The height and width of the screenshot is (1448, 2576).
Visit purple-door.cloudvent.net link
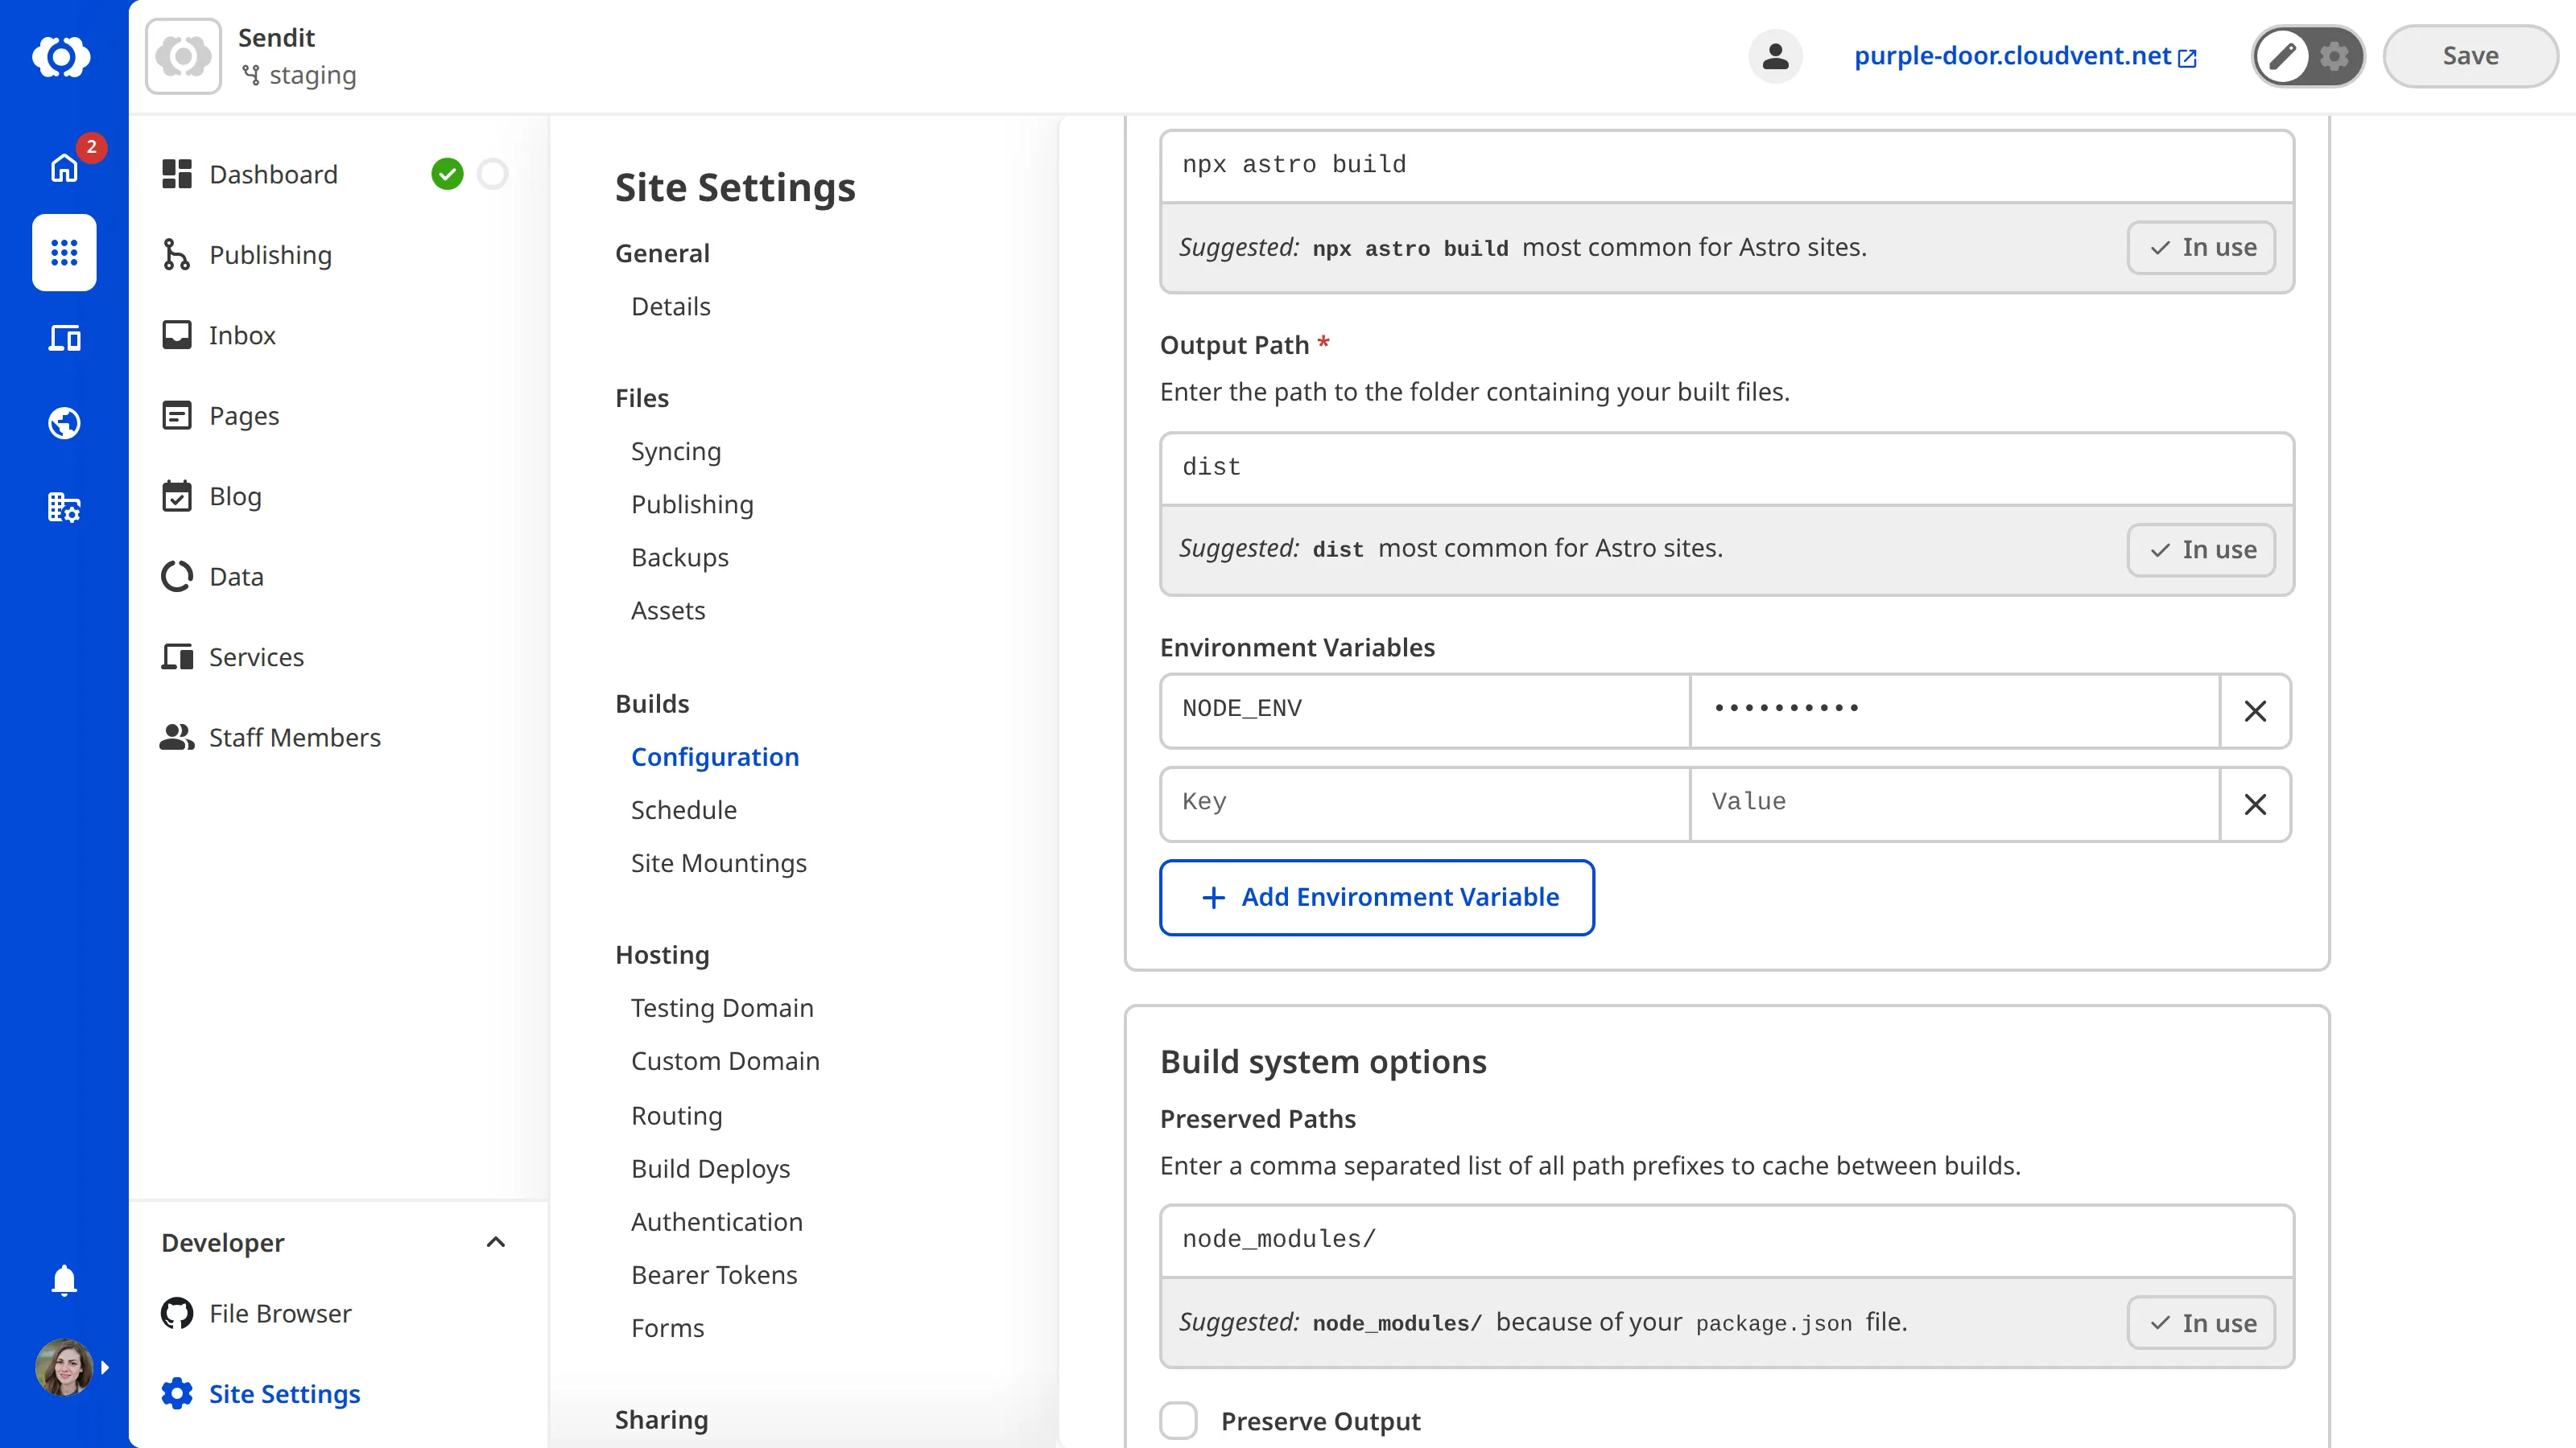pos(2013,56)
